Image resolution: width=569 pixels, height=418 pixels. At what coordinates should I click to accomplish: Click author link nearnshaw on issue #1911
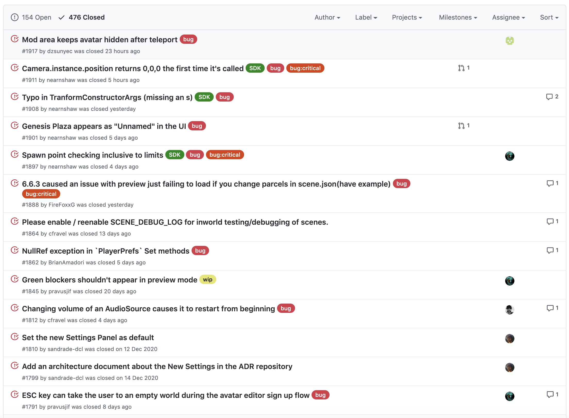click(61, 80)
